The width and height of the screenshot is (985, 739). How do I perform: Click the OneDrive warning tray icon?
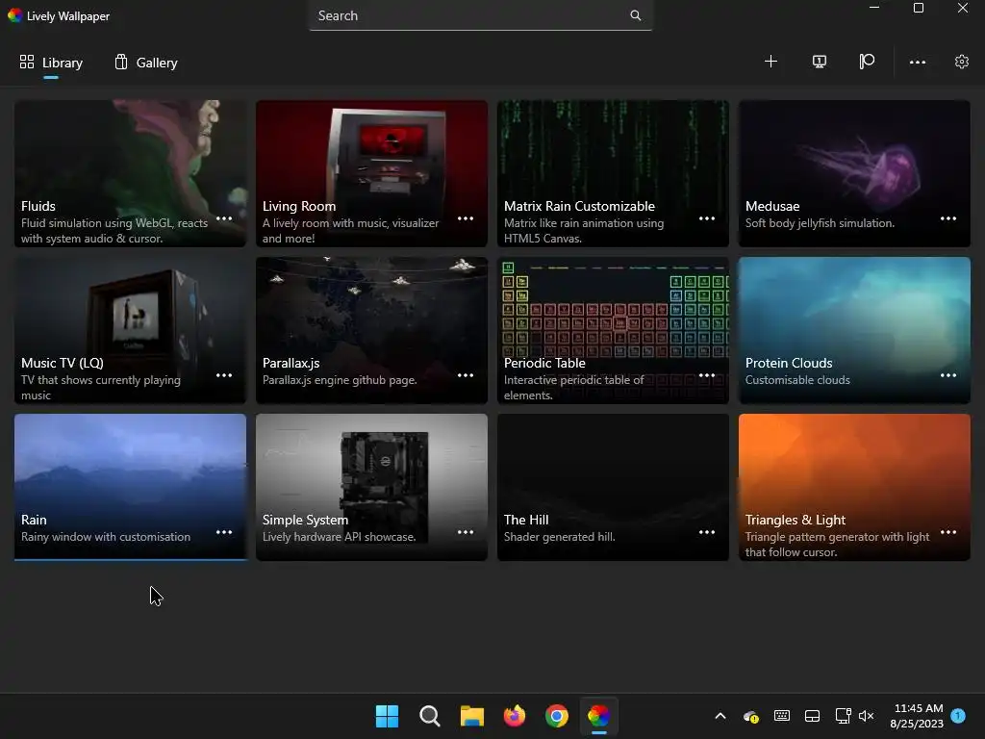(x=751, y=716)
